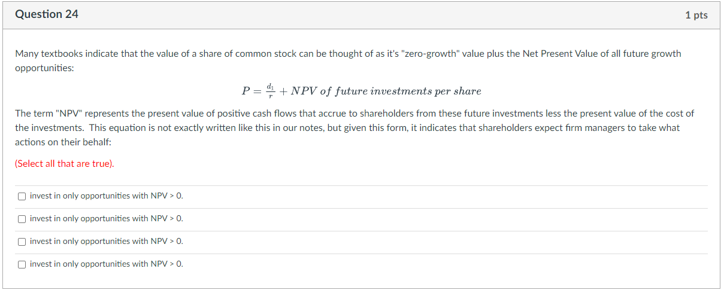The height and width of the screenshot is (293, 721).
Task: Click 'NPV of future investments per share' text
Action: tap(386, 91)
